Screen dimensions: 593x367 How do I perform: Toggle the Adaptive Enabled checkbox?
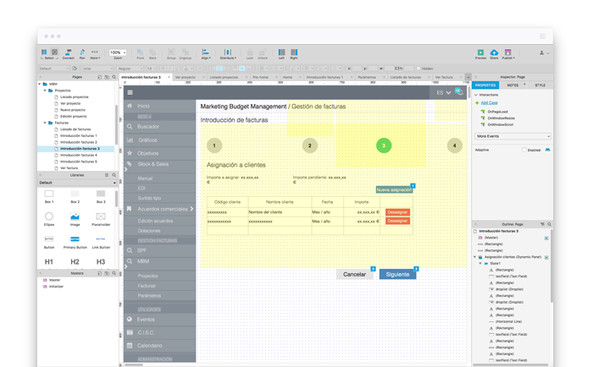524,150
